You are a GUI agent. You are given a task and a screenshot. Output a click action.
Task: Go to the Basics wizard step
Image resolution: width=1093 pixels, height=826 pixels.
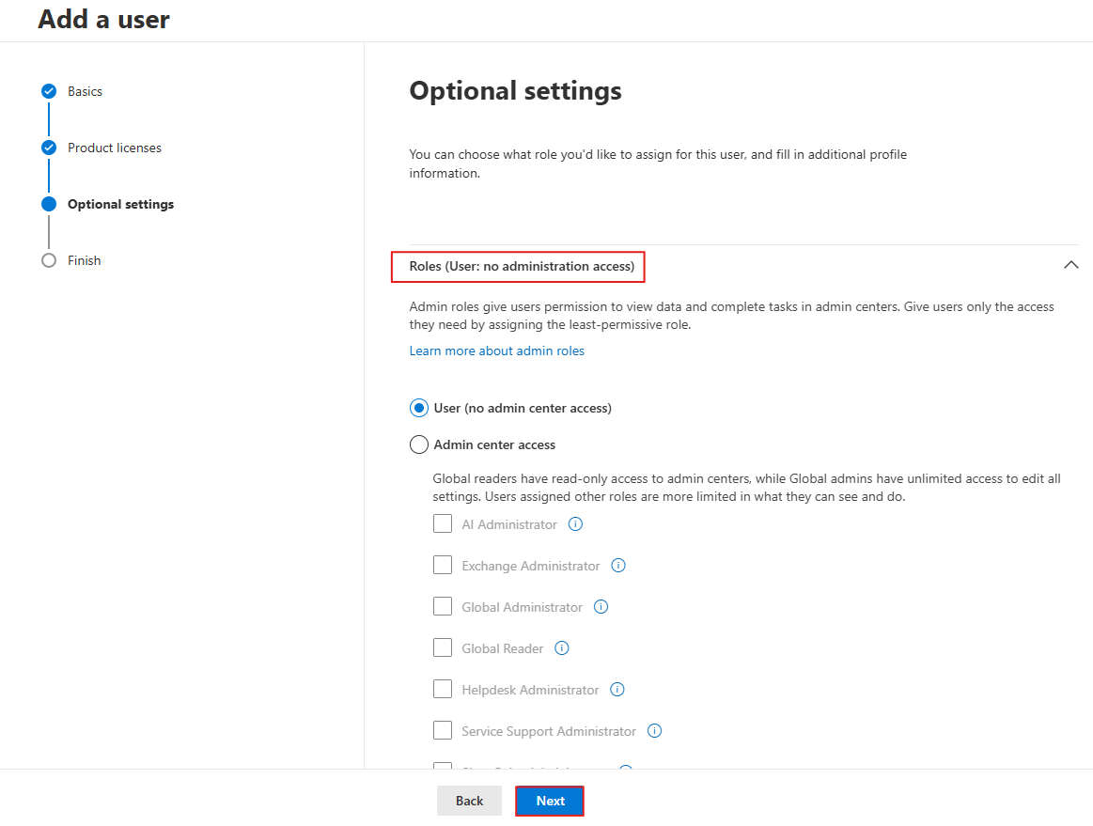(85, 91)
